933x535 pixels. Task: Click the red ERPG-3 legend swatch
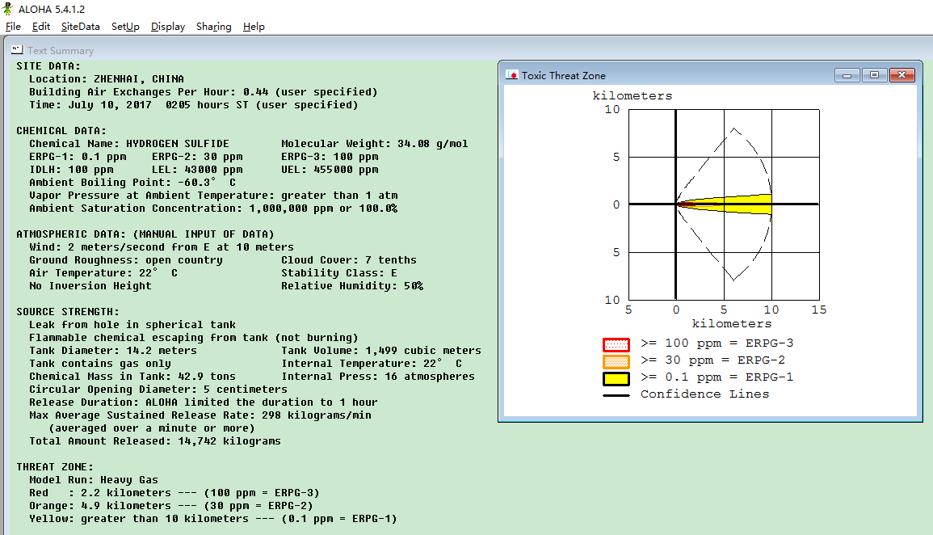click(616, 344)
